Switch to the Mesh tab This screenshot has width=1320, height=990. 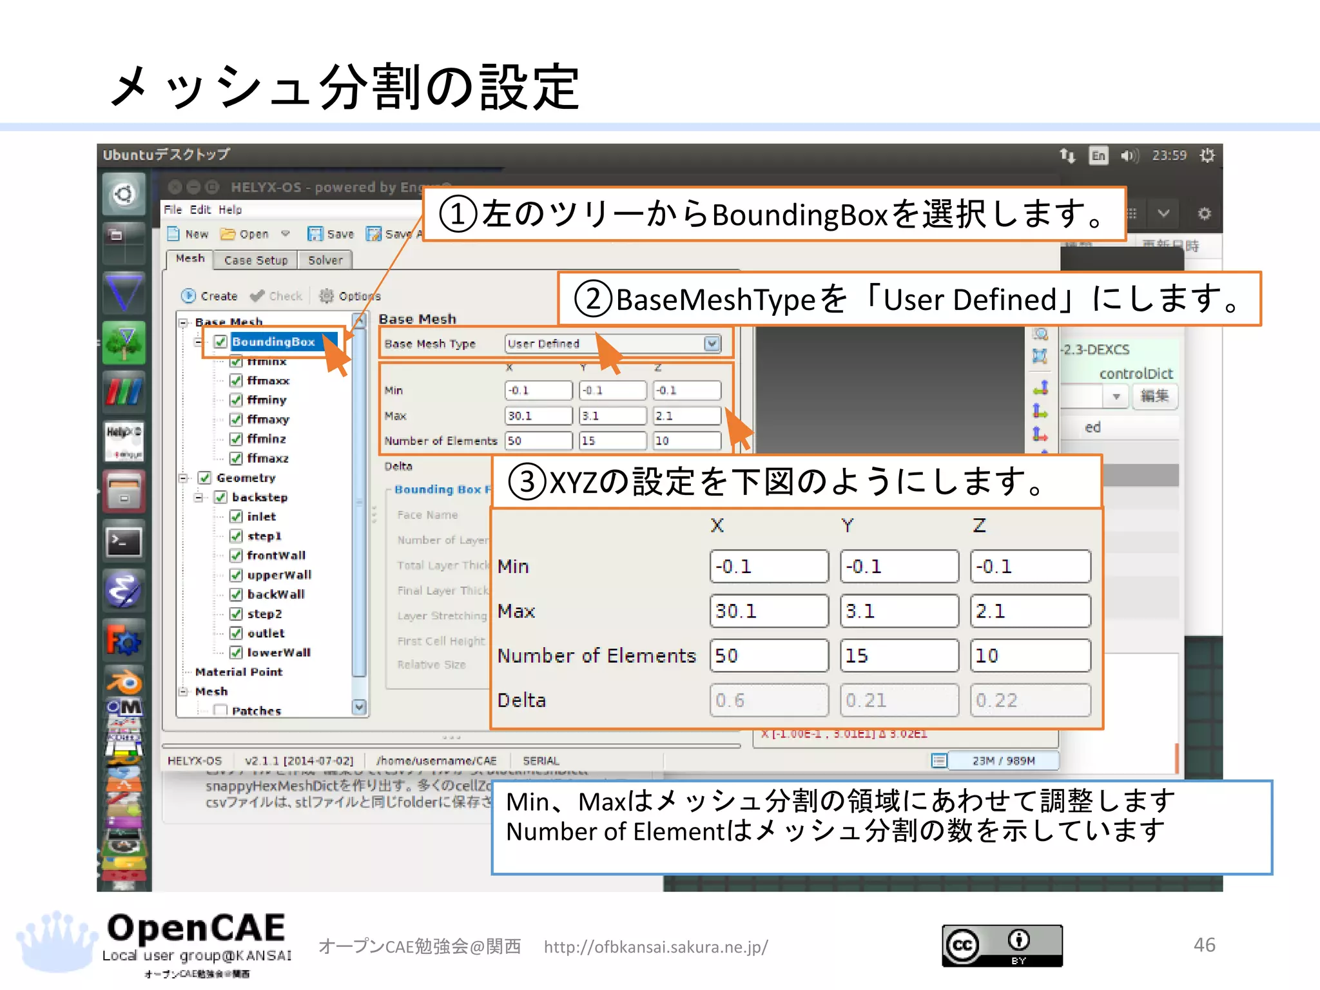(189, 258)
